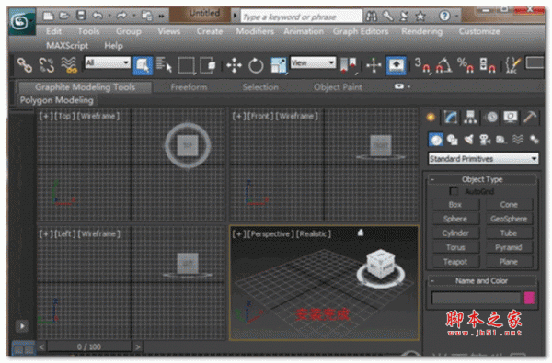Click the New Scene icon
This screenshot has width=552, height=363.
[x=48, y=16]
